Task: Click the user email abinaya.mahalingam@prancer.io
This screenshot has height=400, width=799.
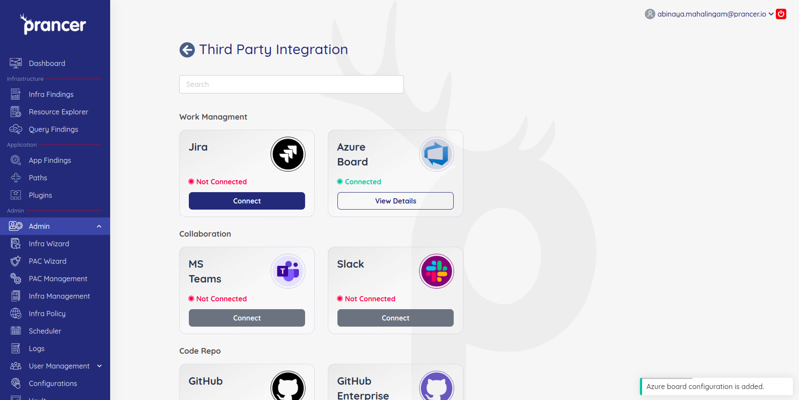Action: [712, 14]
